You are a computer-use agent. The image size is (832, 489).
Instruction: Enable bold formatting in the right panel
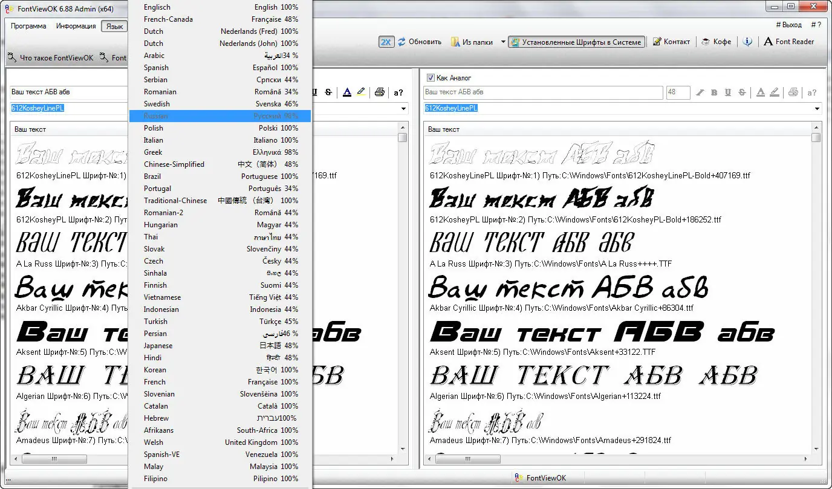click(x=715, y=93)
